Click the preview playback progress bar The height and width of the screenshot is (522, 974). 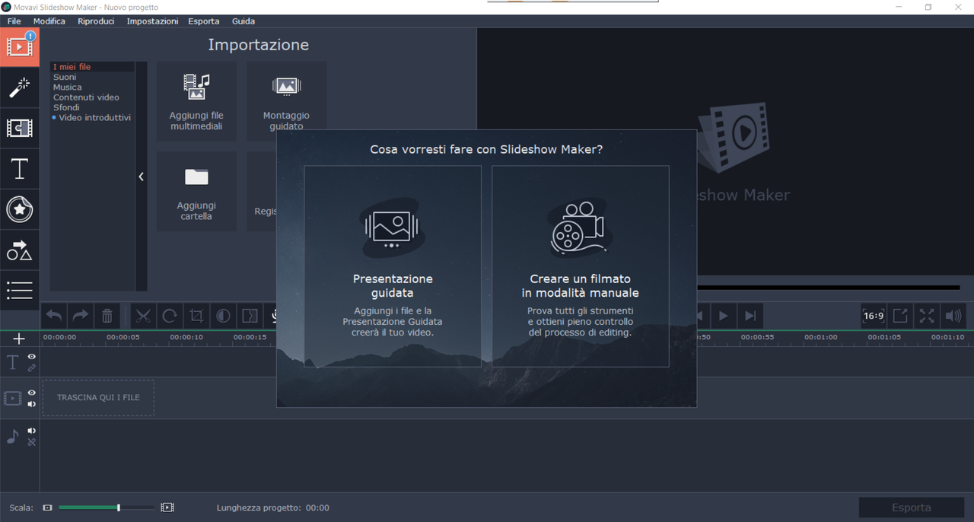click(x=828, y=288)
